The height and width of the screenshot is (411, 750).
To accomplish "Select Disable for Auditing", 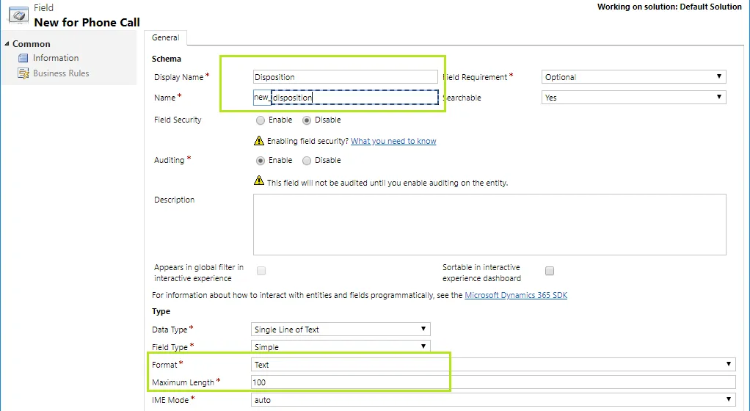I will tap(307, 160).
